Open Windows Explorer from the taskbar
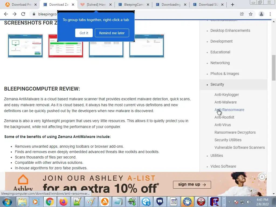Viewport: 276px width, 207px height. pos(22,202)
